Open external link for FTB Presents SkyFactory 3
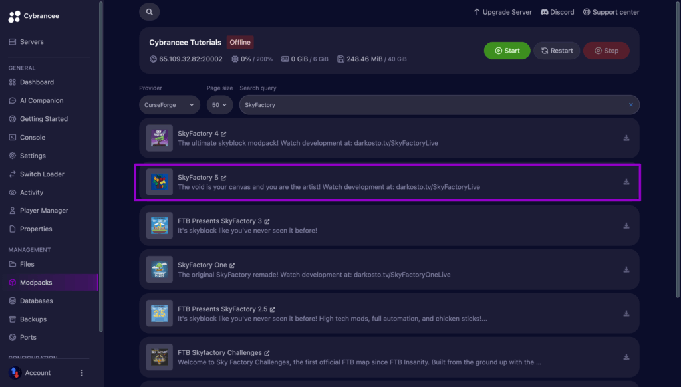The image size is (681, 387). coord(267,221)
